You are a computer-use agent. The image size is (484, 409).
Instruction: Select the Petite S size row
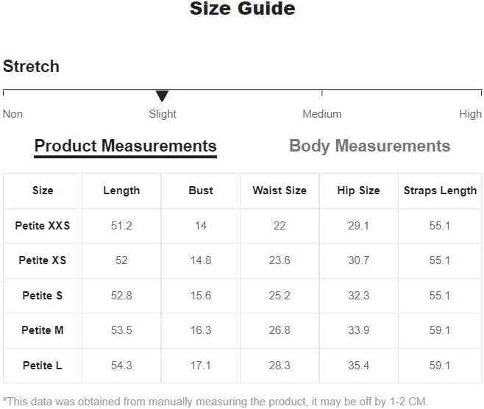pyautogui.click(x=242, y=296)
